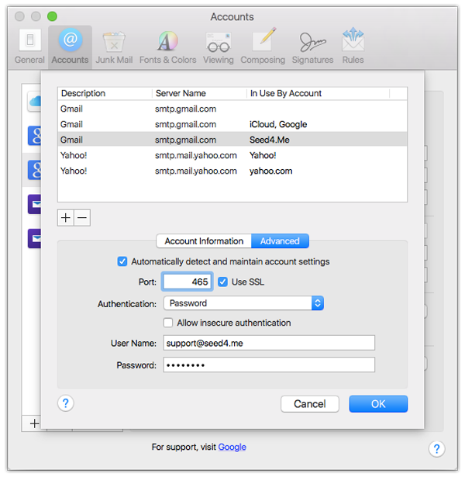
Task: Select the iCloud account in sidebar
Action: tap(34, 101)
